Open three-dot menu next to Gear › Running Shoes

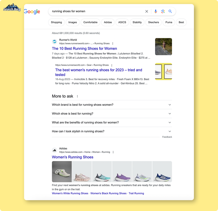coord(112,65)
